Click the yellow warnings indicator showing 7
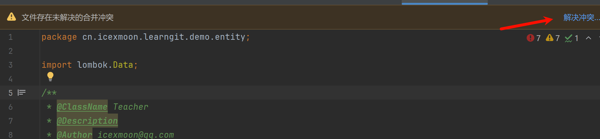Viewport: 600px width, 139px height. pyautogui.click(x=552, y=38)
